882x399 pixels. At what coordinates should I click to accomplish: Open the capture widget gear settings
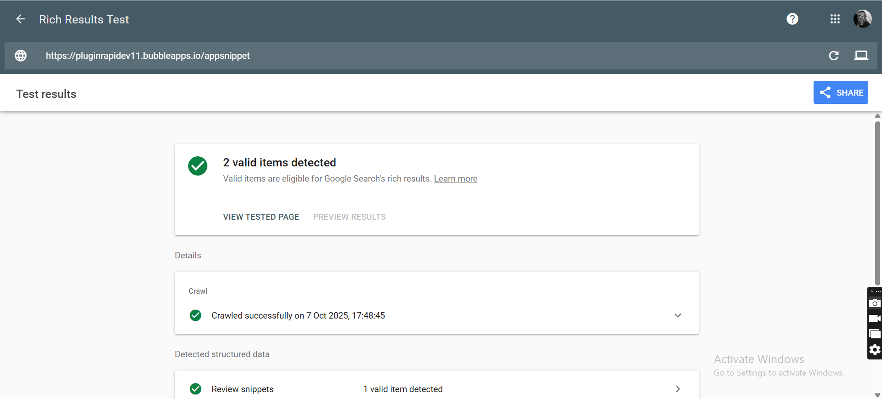(875, 350)
